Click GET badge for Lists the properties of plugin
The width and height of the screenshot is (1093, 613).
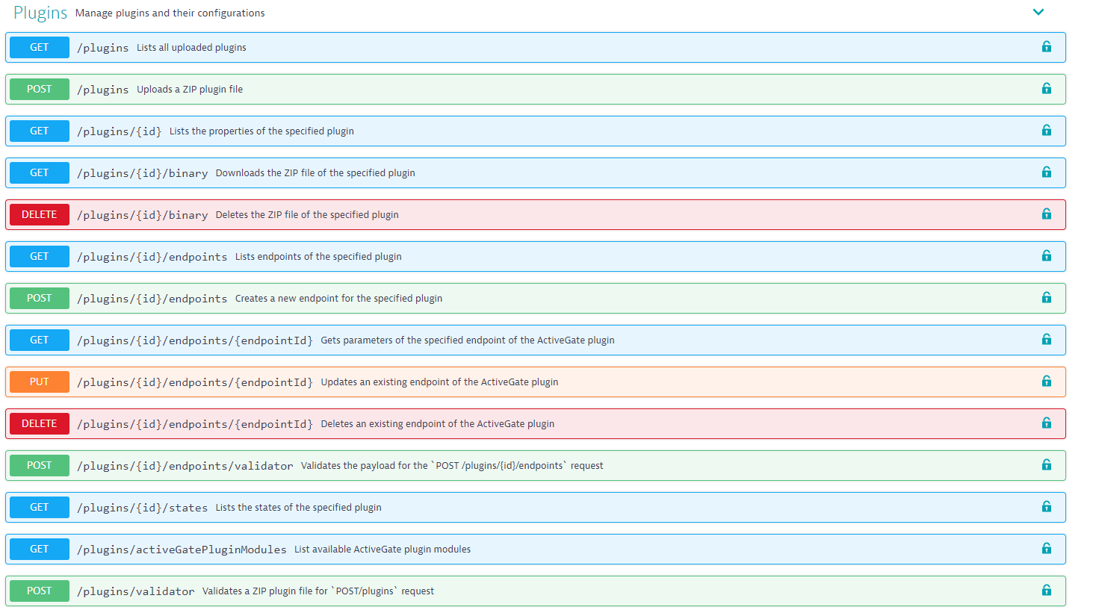pyautogui.click(x=40, y=131)
